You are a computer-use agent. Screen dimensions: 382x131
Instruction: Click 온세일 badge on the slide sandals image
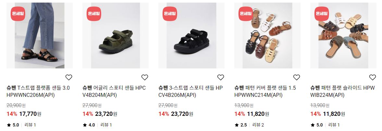pos(322,14)
